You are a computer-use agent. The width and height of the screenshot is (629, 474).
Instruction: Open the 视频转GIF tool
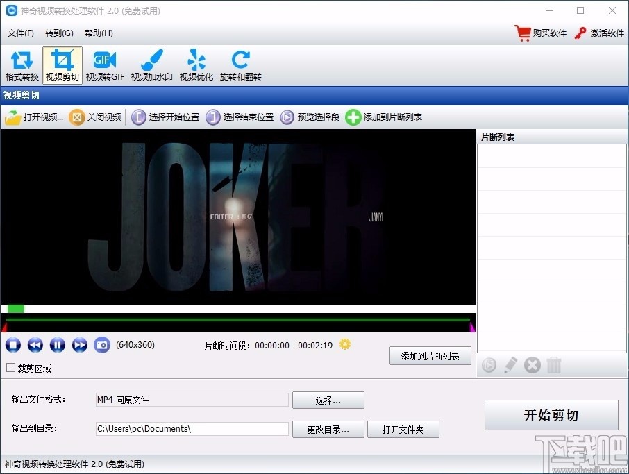105,66
